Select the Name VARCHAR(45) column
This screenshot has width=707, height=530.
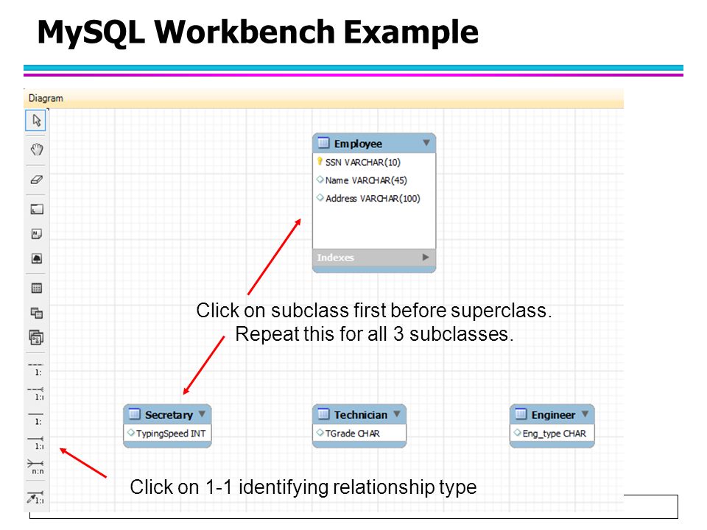tap(366, 180)
